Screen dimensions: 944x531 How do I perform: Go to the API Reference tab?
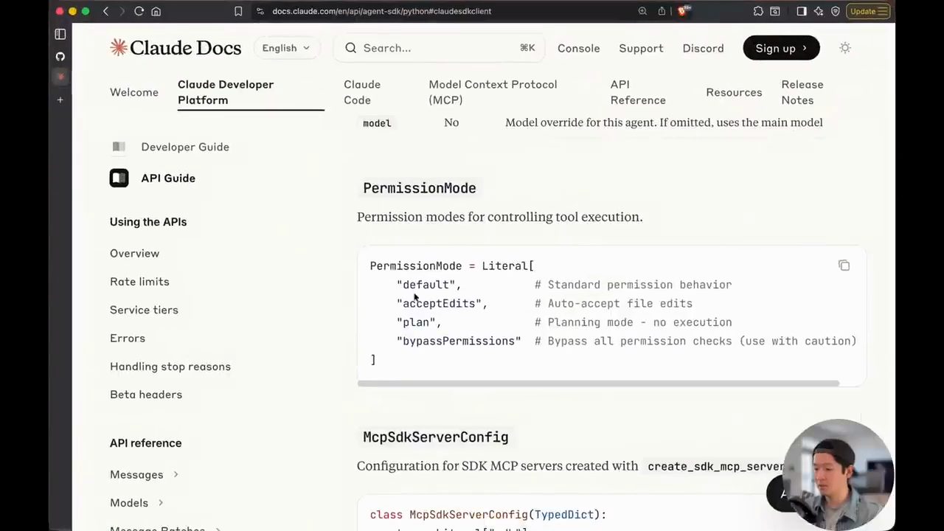(x=638, y=92)
